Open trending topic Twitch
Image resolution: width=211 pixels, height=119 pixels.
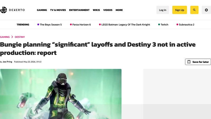pos(163,25)
